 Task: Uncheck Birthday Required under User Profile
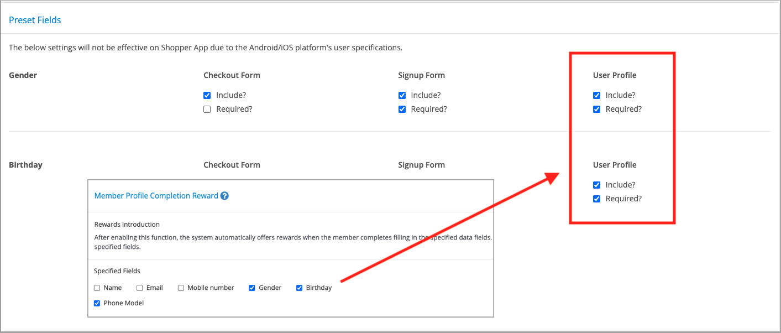coord(596,199)
